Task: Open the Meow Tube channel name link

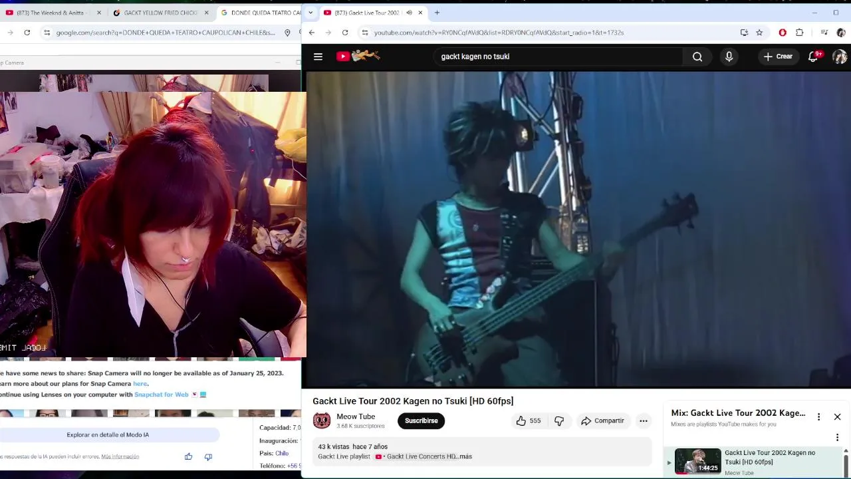Action: (x=356, y=416)
